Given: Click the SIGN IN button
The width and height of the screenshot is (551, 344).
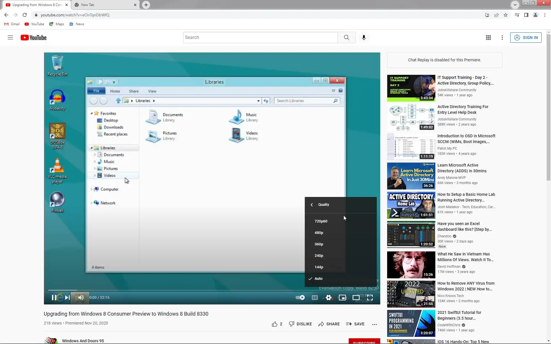Looking at the screenshot, I should tap(526, 38).
